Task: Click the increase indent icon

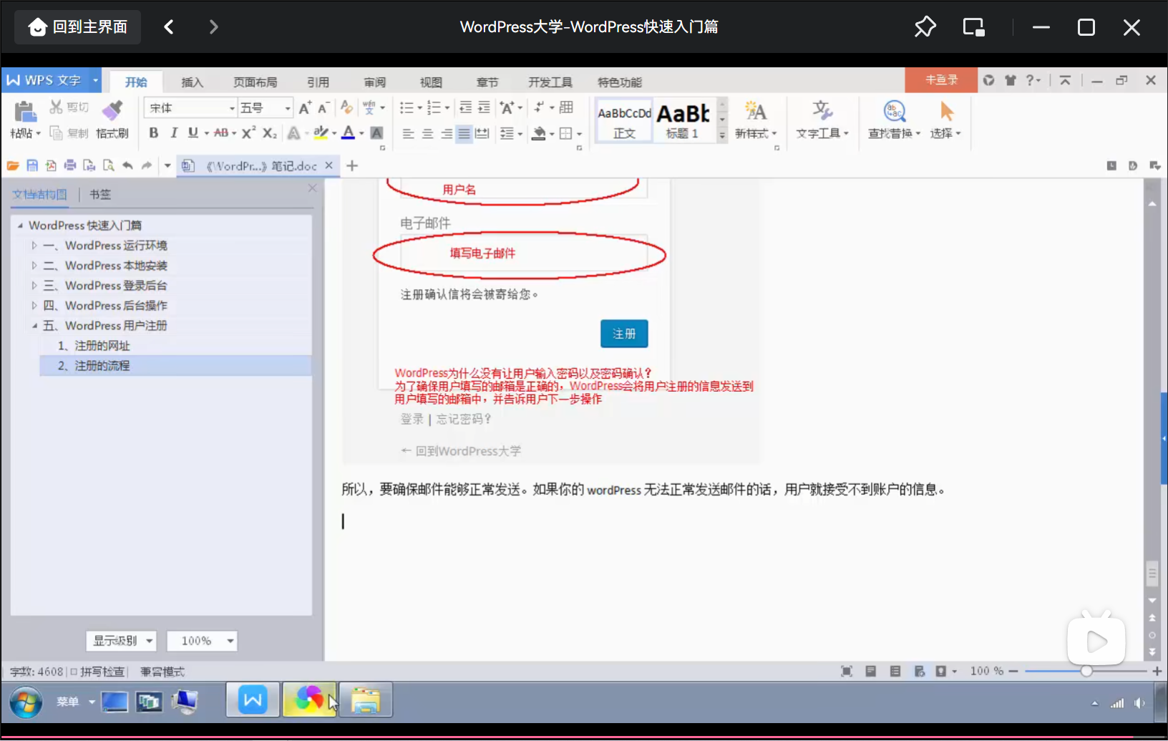Action: 484,108
